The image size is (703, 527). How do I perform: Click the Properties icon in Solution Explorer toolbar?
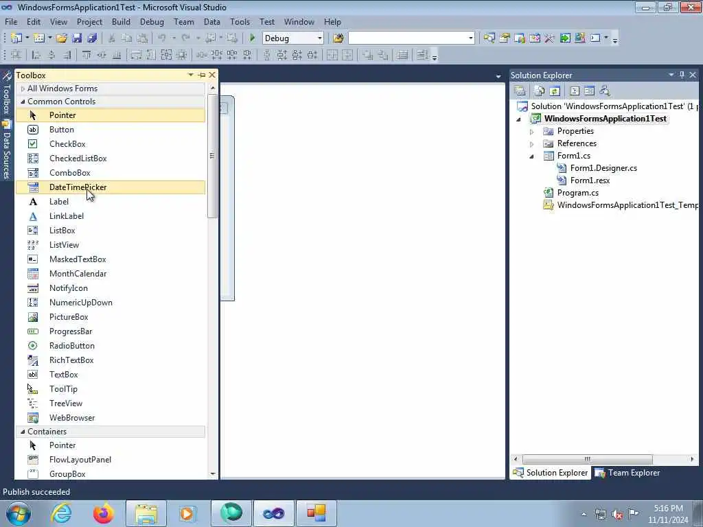pyautogui.click(x=520, y=91)
